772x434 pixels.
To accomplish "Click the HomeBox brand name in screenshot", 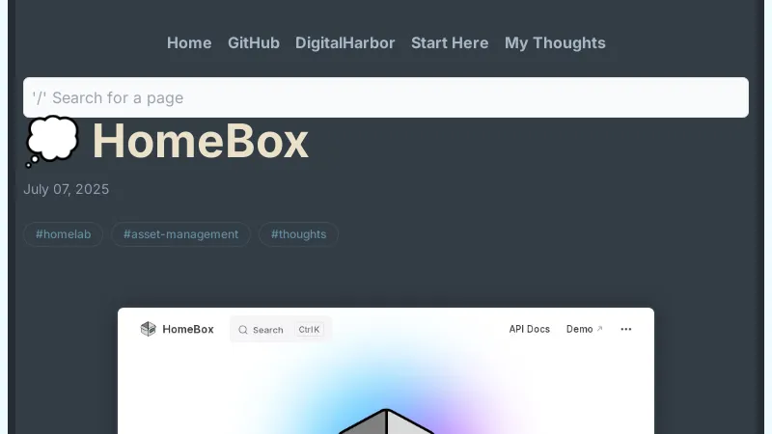I will pos(187,329).
